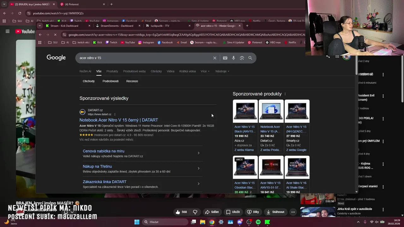The width and height of the screenshot is (404, 227).
Task: Open the back window tab list dropdown
Action: click(x=4, y=4)
